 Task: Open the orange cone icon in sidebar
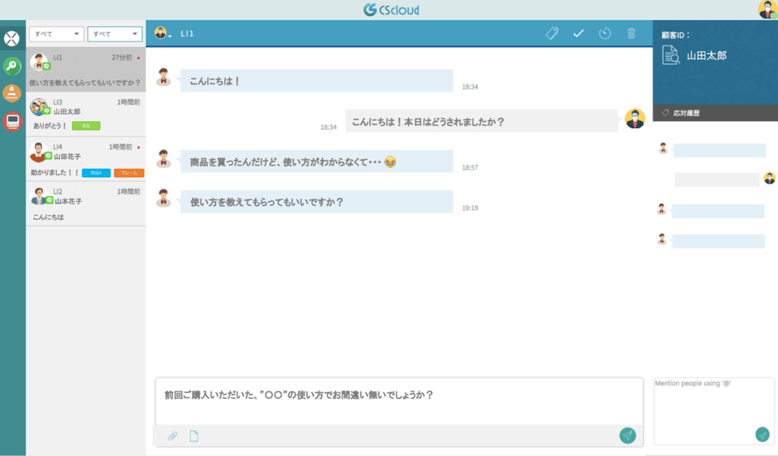click(12, 93)
